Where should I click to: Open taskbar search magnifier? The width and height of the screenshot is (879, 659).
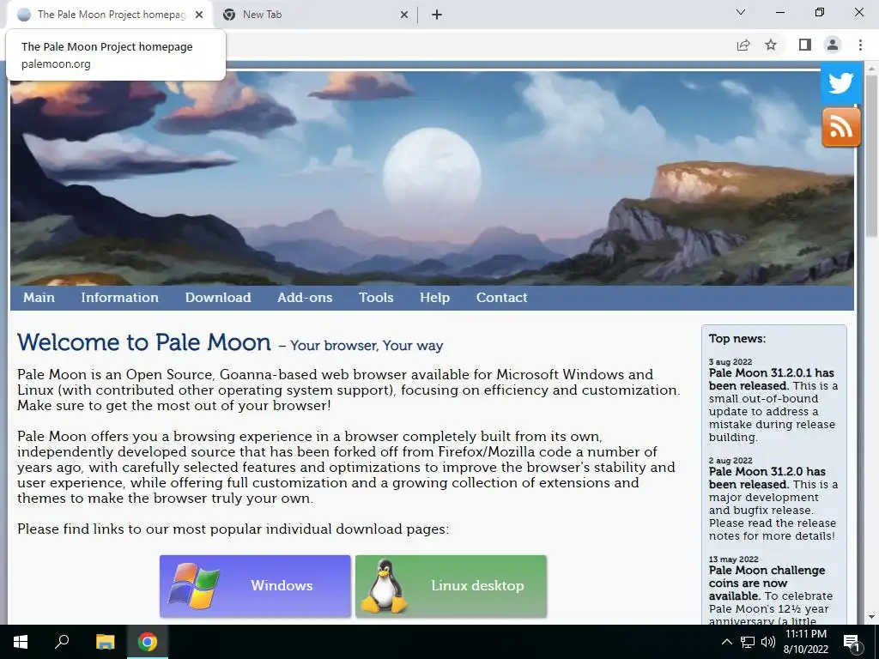62,642
